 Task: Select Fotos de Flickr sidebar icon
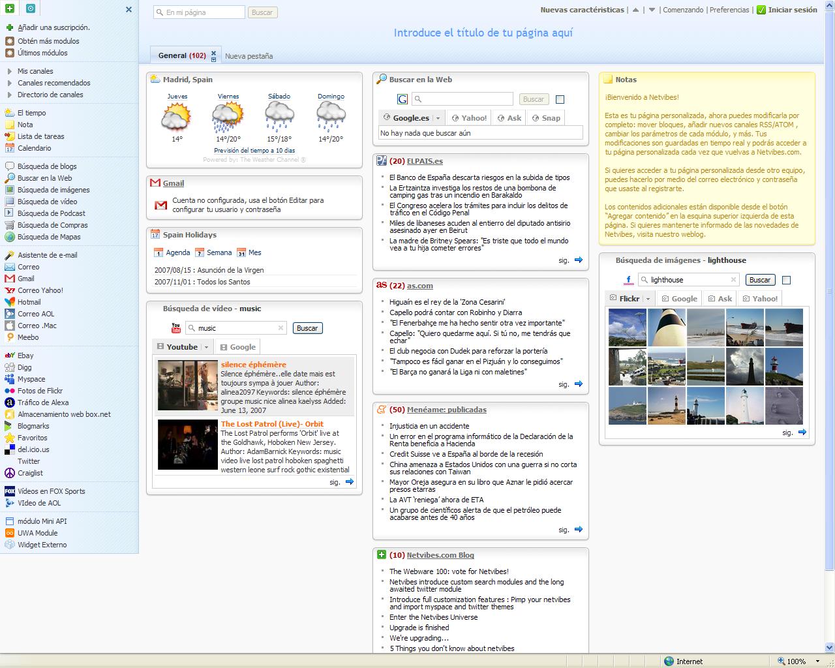click(10, 391)
